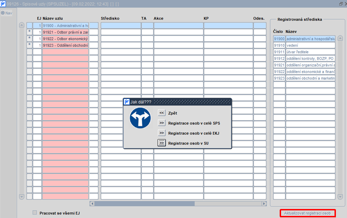
Task: Click the application logo icon in title bar
Action: 3,4
